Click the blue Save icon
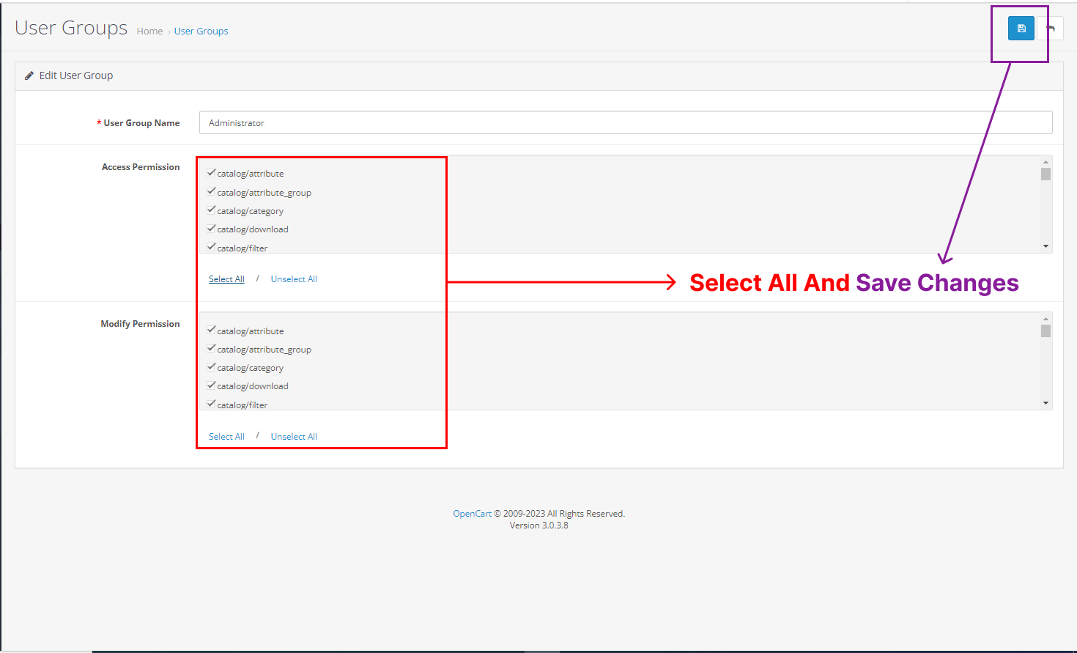 click(x=1020, y=28)
